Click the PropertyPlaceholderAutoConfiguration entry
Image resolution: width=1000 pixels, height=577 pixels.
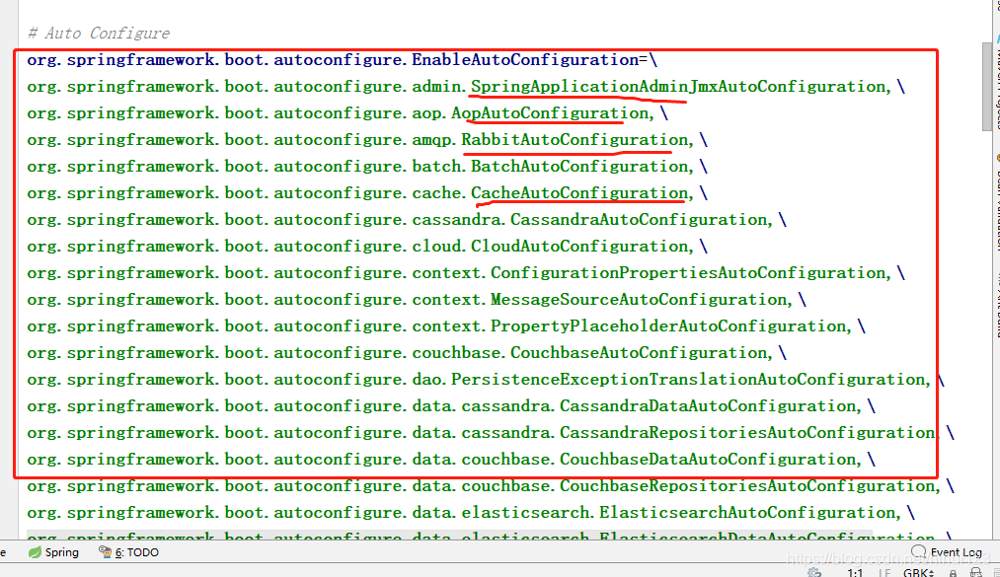(669, 327)
